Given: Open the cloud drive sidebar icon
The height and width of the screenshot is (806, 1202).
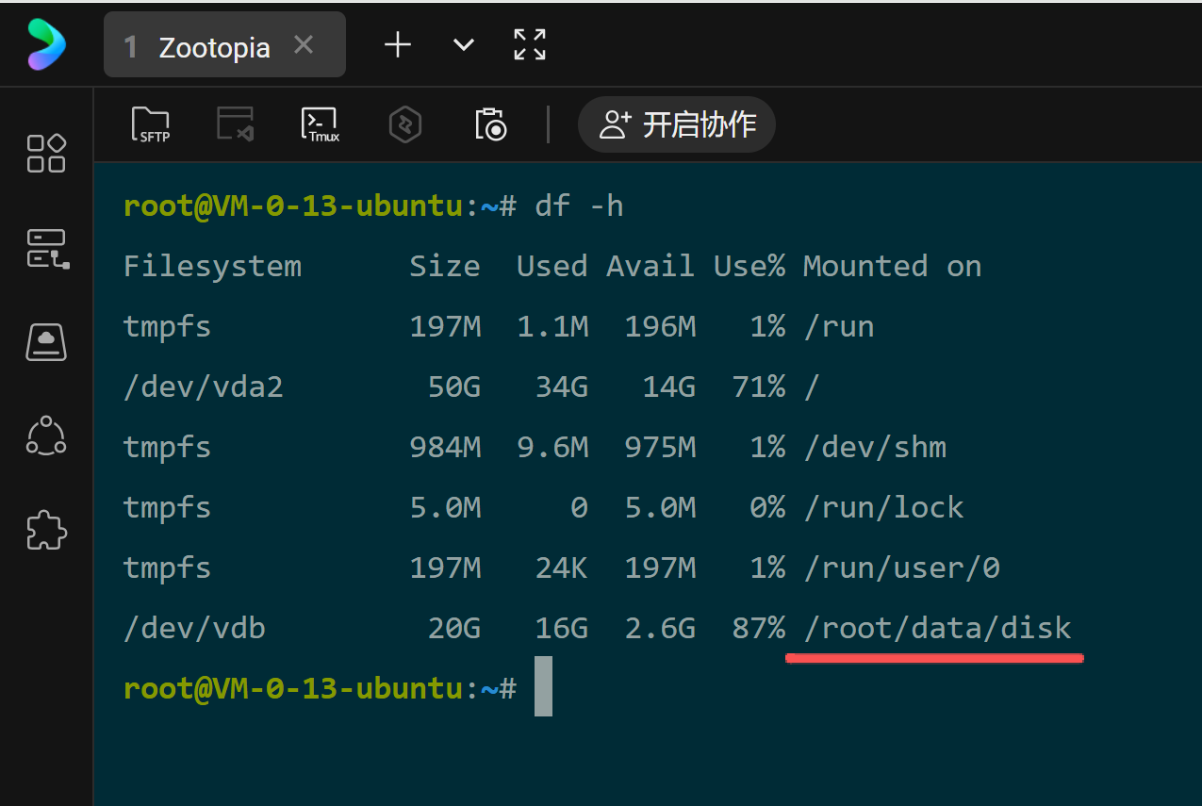Looking at the screenshot, I should (x=46, y=342).
